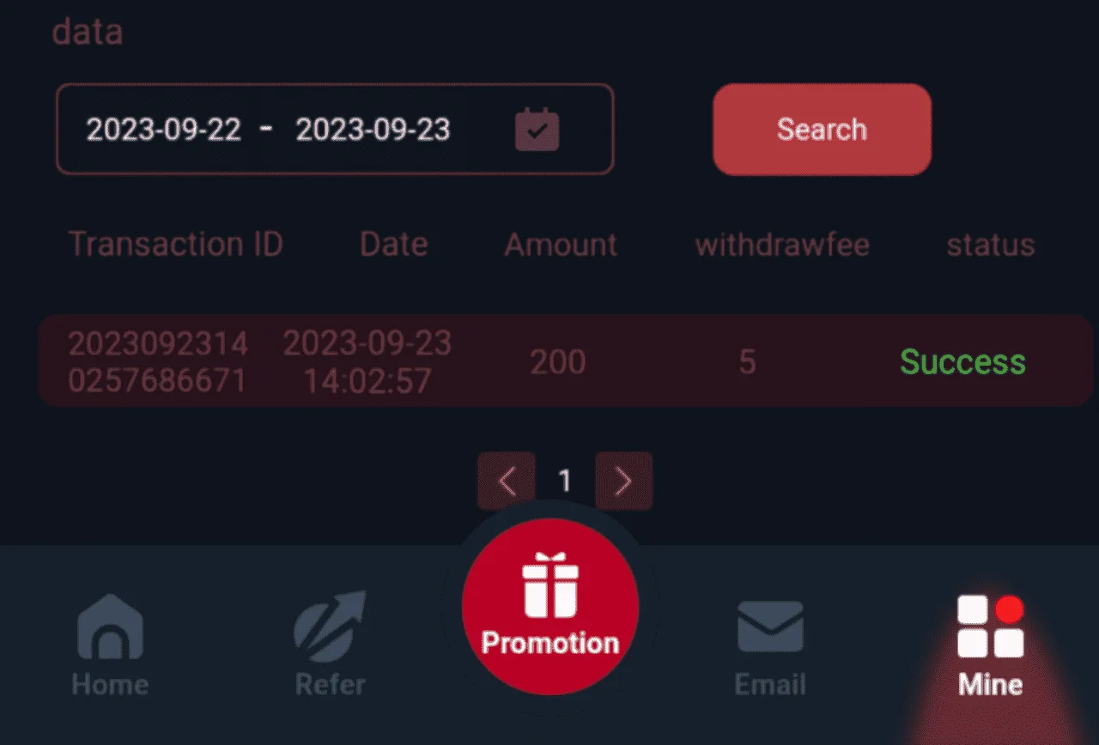Tap the red notification dot on Mine
Image resolution: width=1099 pixels, height=745 pixels.
1010,609
